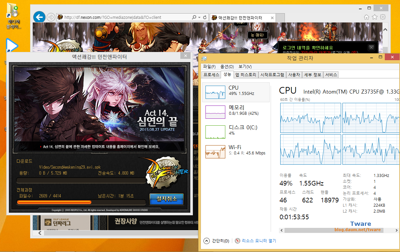Refresh the df.nexon.com page
This screenshot has height=252, width=400.
205,17
